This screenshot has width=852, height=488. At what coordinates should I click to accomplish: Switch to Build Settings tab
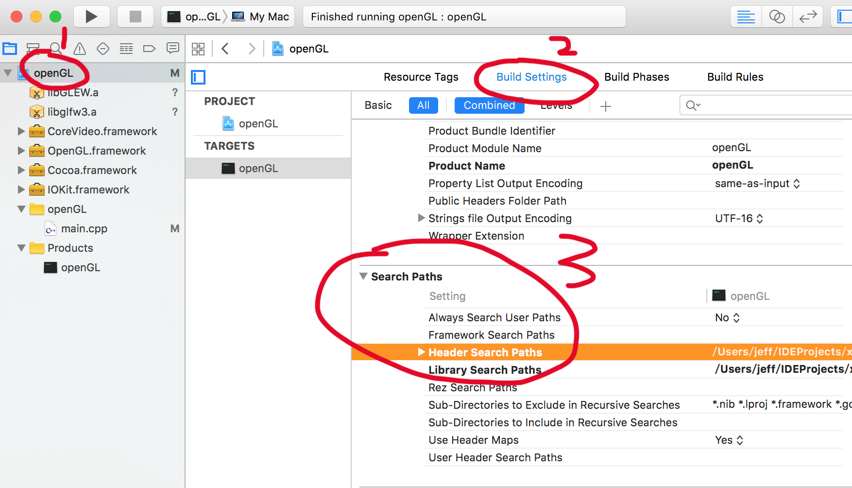(531, 77)
